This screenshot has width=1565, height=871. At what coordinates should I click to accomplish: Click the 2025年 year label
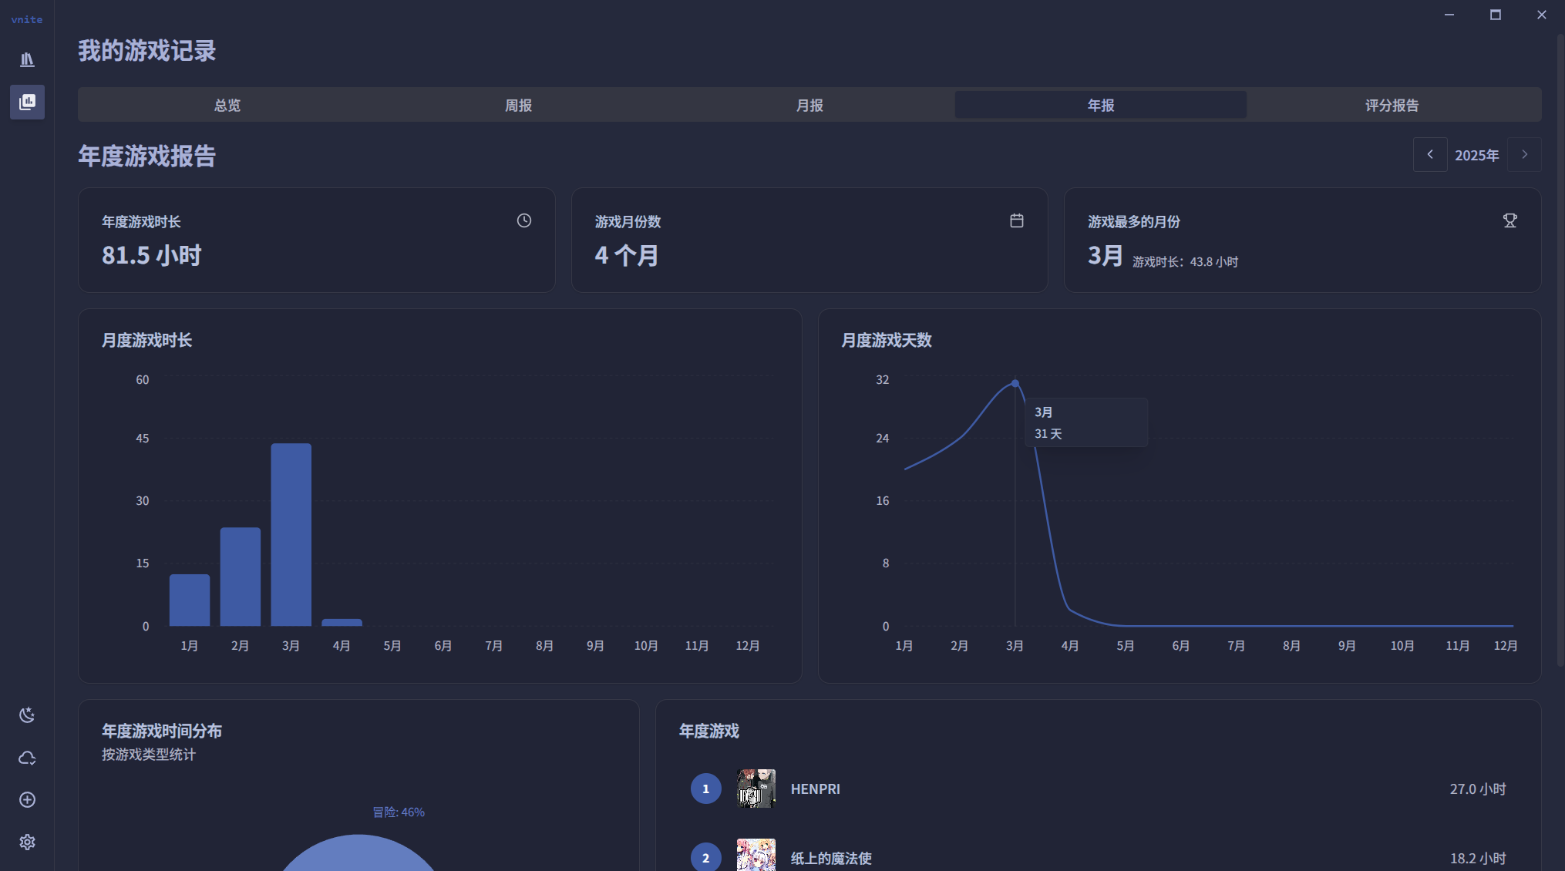1477,155
